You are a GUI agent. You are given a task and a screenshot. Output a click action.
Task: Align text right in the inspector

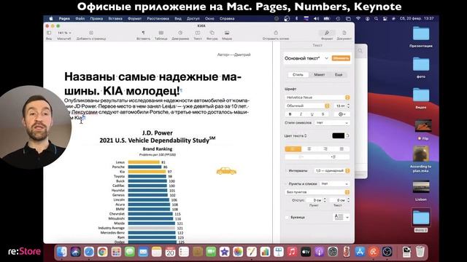[325, 148]
